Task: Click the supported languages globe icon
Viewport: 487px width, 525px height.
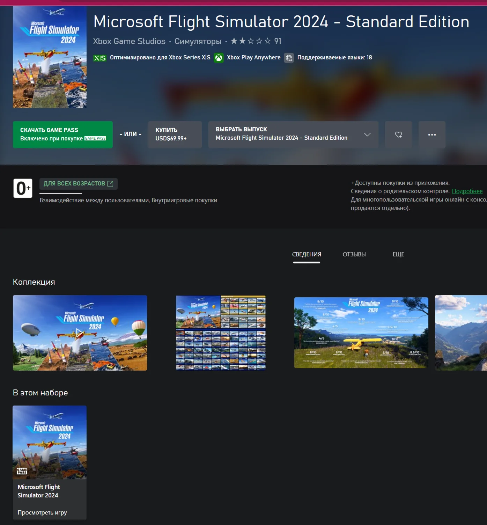Action: [289, 58]
